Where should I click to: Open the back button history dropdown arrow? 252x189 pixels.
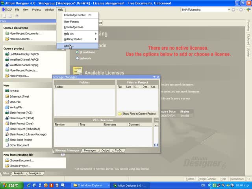tap(237, 10)
